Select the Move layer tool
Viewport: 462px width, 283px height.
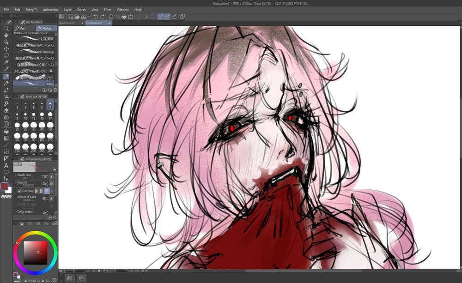6,48
